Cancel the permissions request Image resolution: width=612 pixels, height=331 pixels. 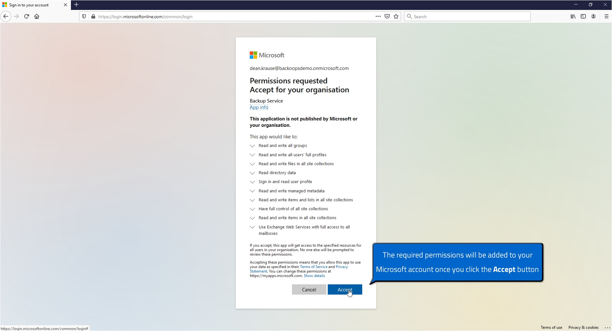309,289
